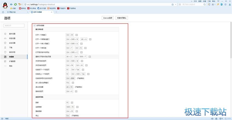
Task: Click the orange undo-close arrow
Action: point(19,4)
